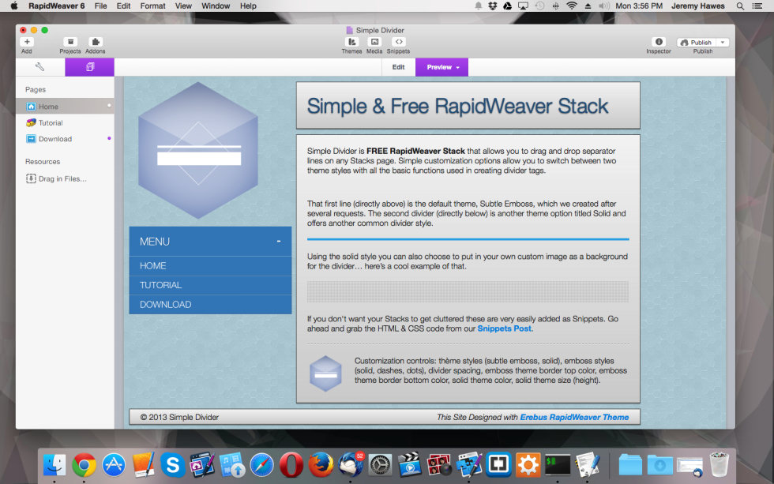
Task: Open Notification Center list icon
Action: tap(757, 6)
